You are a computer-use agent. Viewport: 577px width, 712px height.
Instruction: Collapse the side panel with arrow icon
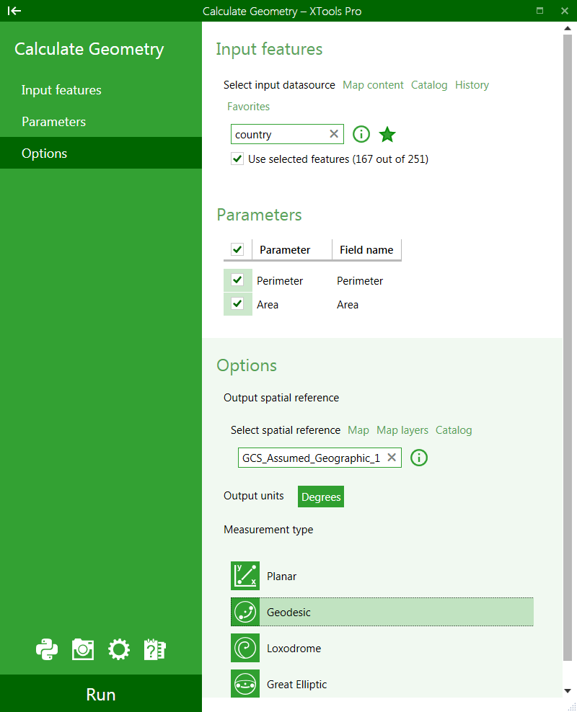click(14, 11)
